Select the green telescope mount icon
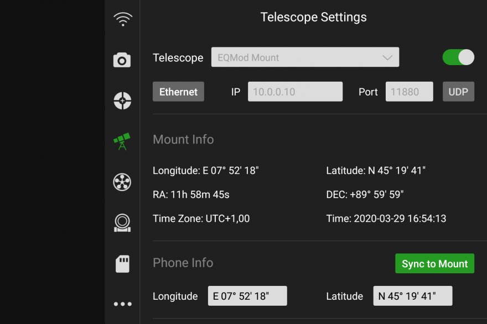The width and height of the screenshot is (487, 324). pyautogui.click(x=122, y=141)
